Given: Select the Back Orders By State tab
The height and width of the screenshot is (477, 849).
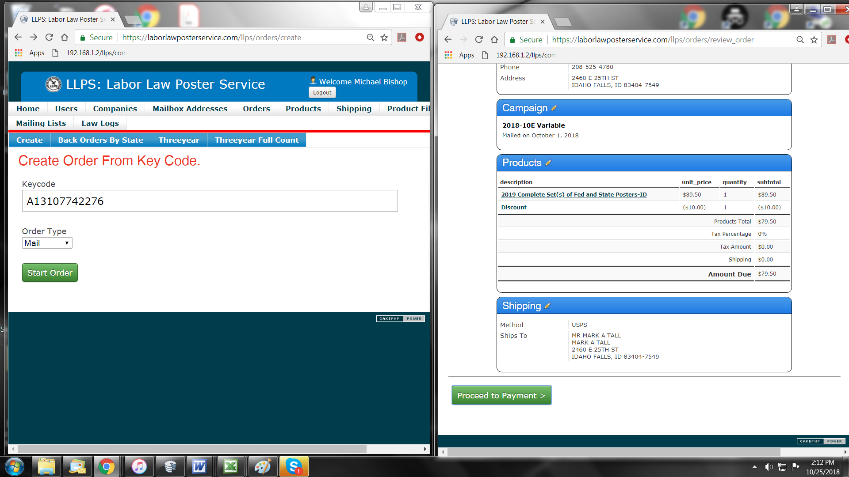Looking at the screenshot, I should [100, 140].
